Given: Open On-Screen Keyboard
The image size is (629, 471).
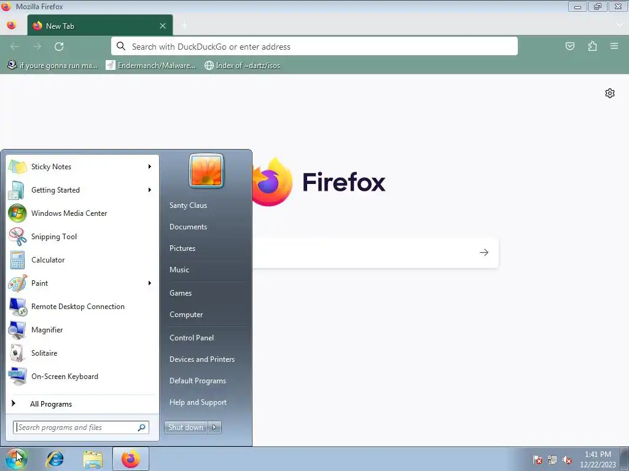Looking at the screenshot, I should [x=82, y=377].
